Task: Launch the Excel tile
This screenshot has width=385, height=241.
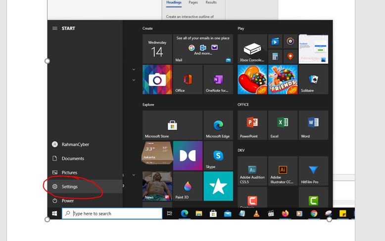Action: 283,125
